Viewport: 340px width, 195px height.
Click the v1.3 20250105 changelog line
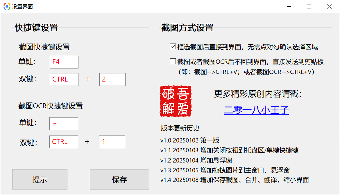tap(225, 170)
